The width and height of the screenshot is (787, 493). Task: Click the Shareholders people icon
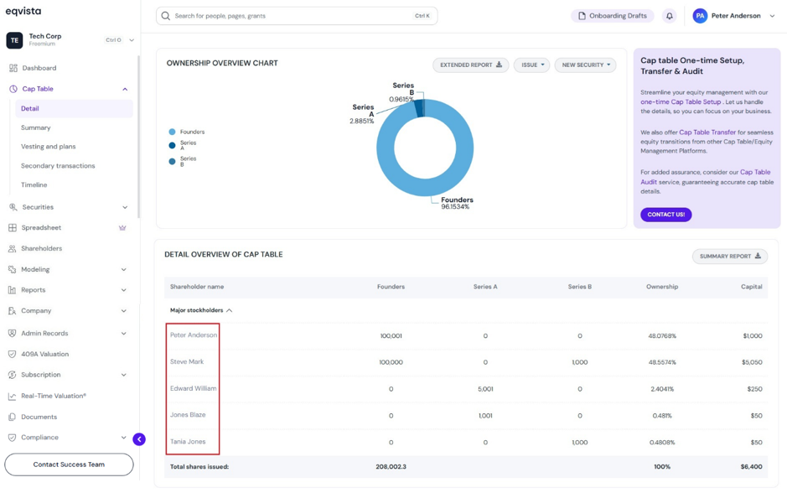pyautogui.click(x=12, y=248)
